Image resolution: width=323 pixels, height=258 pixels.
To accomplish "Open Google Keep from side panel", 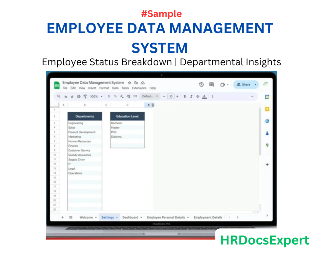I will [x=267, y=109].
